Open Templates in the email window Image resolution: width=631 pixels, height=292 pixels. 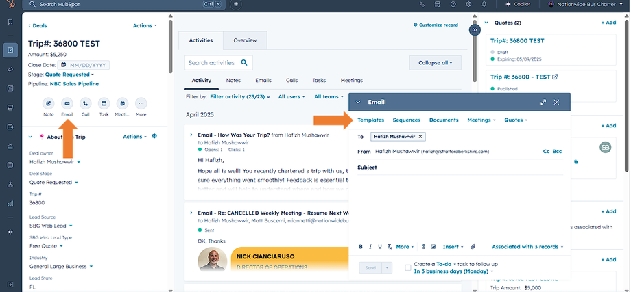370,120
